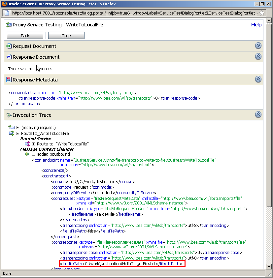Minimize the Firefox window
This screenshot has width=273, height=278.
coord(256,4)
